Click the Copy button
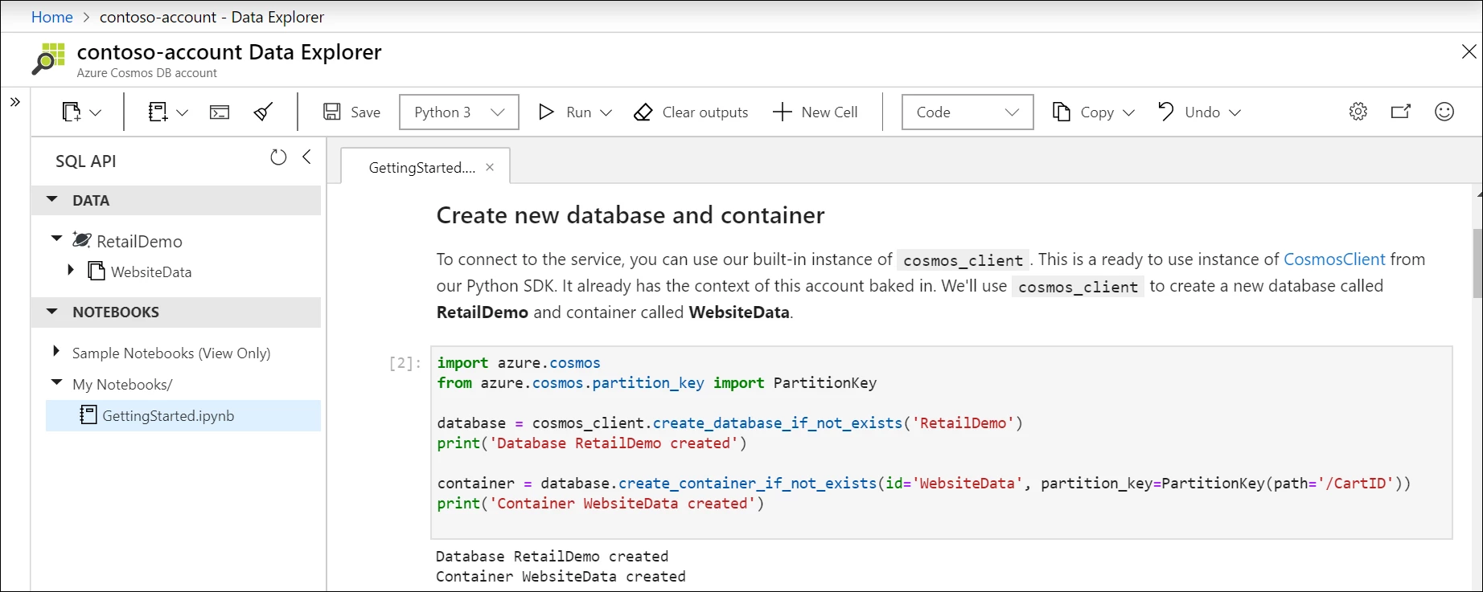Viewport: 1483px width, 592px height. click(1083, 112)
